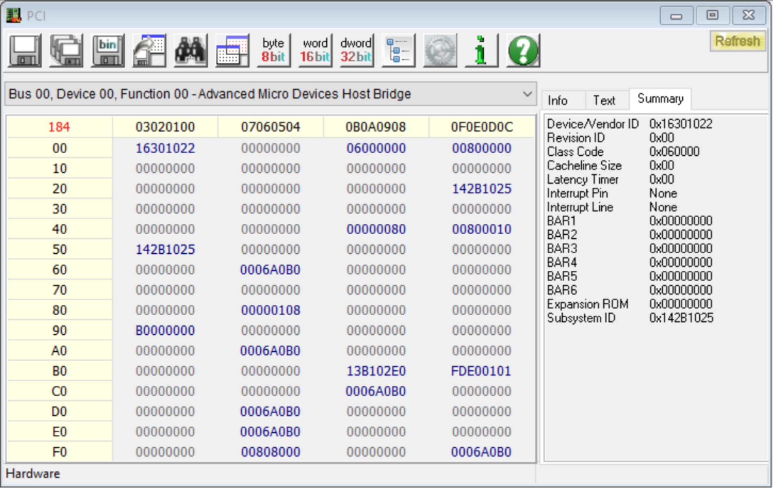773x488 pixels.
Task: Click the register table view icon
Action: (232, 50)
